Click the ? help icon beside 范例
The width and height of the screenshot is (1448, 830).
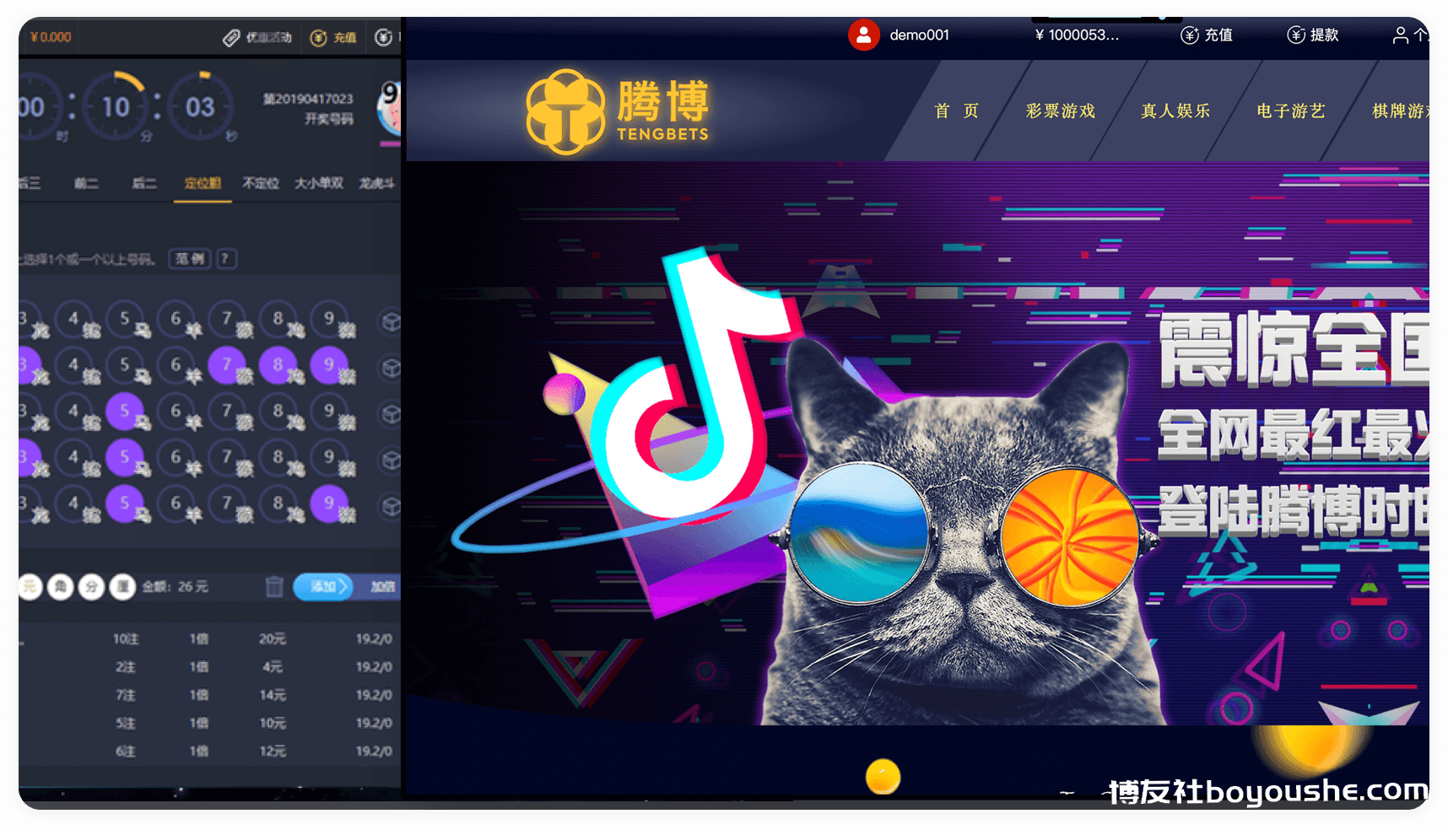[x=226, y=259]
